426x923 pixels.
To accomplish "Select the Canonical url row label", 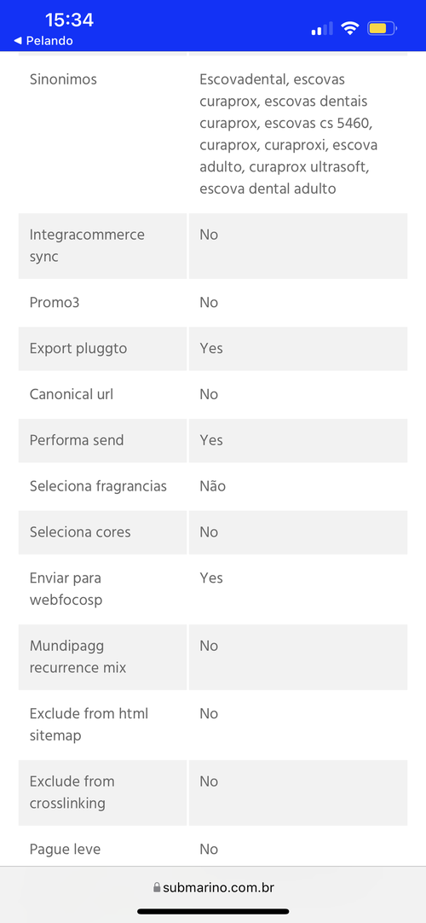I will pos(72,394).
